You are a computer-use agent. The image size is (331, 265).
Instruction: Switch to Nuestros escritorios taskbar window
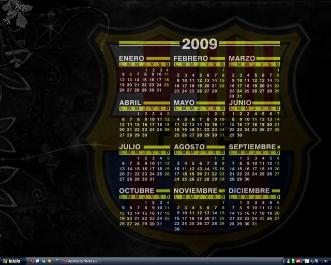pyautogui.click(x=81, y=261)
